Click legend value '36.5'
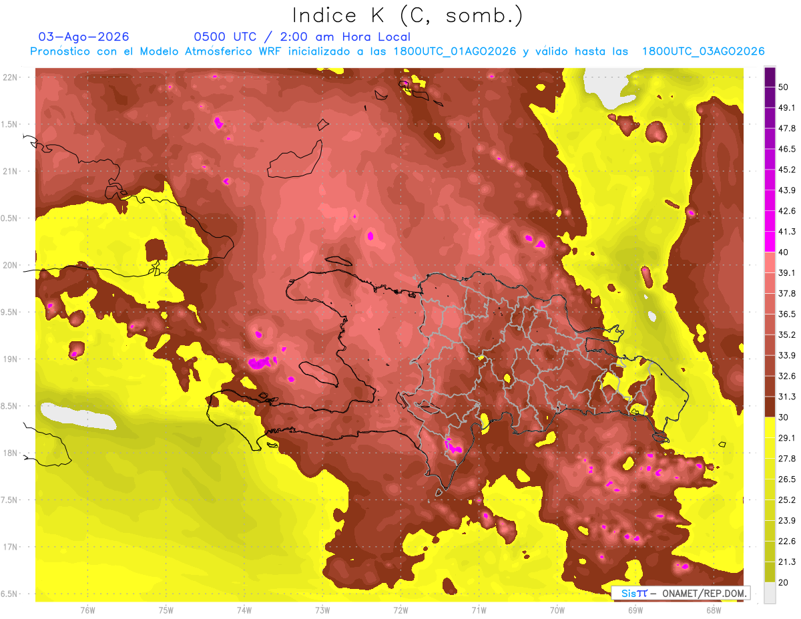The width and height of the screenshot is (801, 619). (x=787, y=315)
